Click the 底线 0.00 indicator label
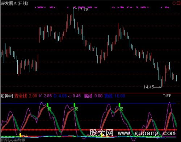The image size is (181, 142). tap(93, 96)
